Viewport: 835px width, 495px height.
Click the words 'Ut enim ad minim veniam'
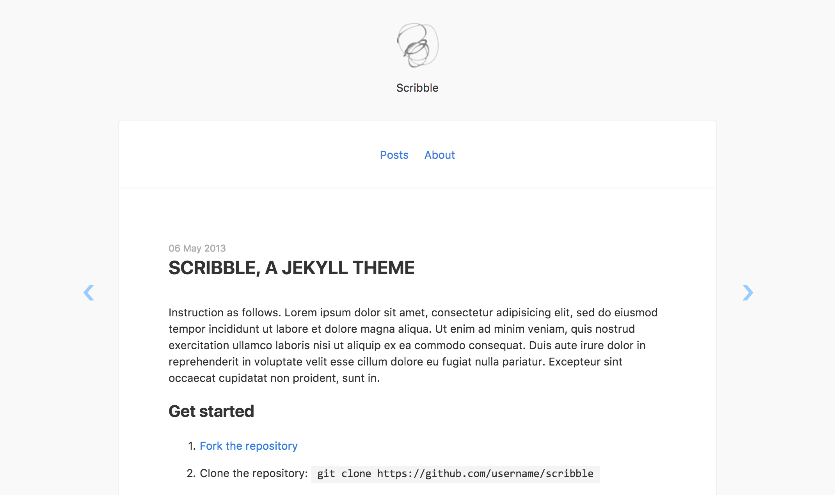tap(501, 329)
